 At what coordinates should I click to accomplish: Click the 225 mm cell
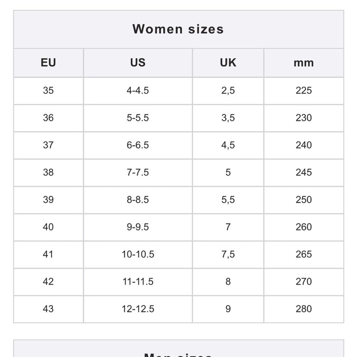tap(304, 91)
